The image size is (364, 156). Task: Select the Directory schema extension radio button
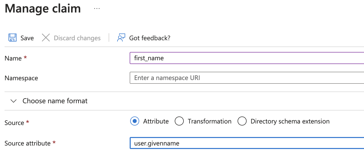242,121
